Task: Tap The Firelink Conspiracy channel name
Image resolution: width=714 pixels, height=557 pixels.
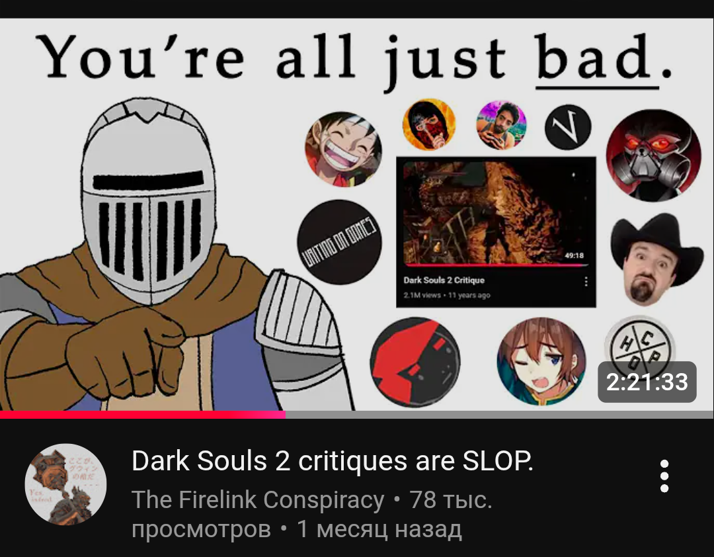Action: (x=258, y=499)
